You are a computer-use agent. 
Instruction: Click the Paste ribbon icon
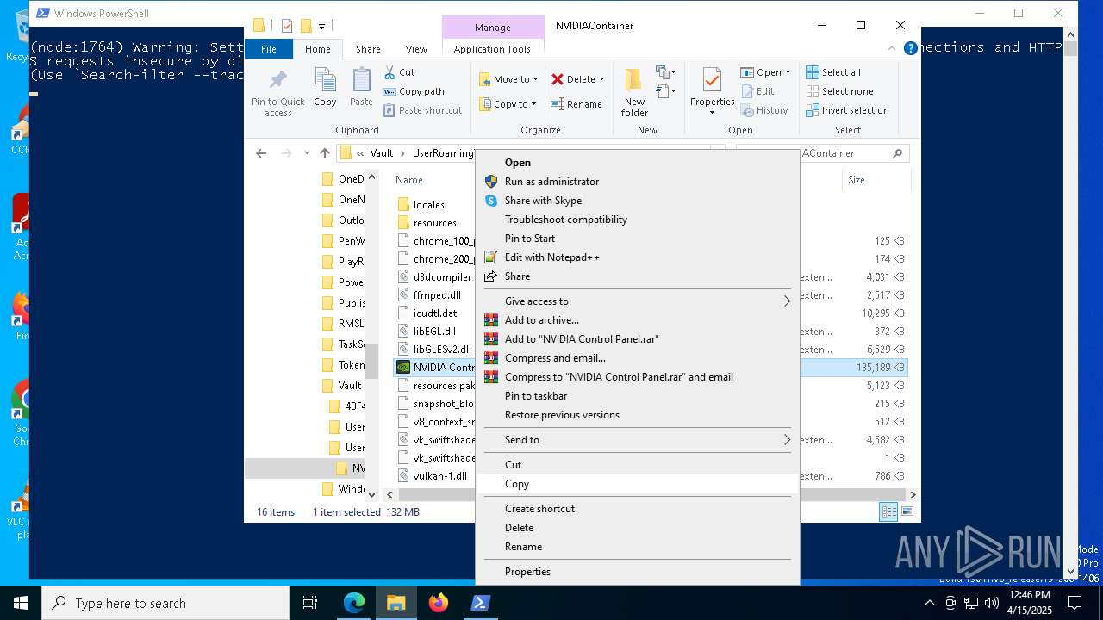[361, 88]
